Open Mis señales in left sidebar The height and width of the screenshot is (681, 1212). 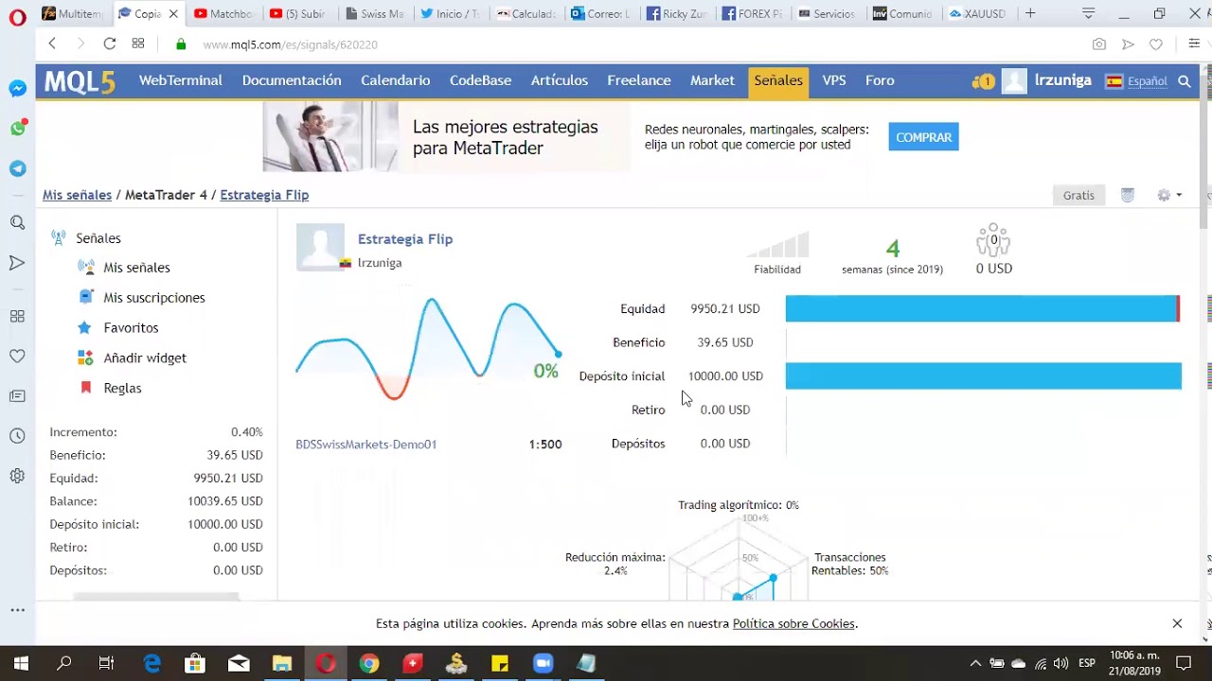tap(136, 268)
